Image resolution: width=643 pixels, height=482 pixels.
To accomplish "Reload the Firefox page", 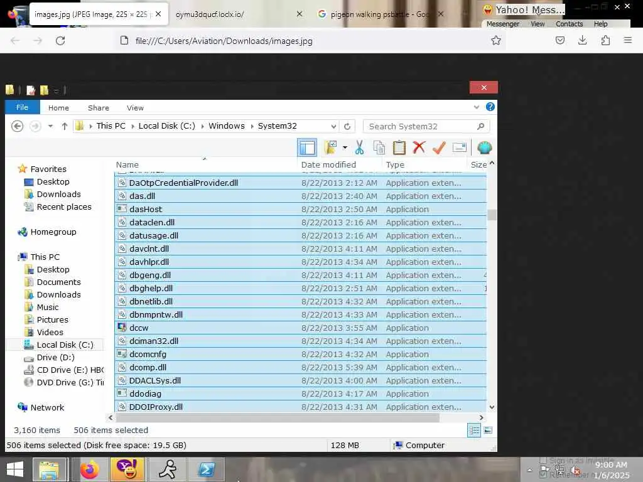I will pyautogui.click(x=60, y=41).
